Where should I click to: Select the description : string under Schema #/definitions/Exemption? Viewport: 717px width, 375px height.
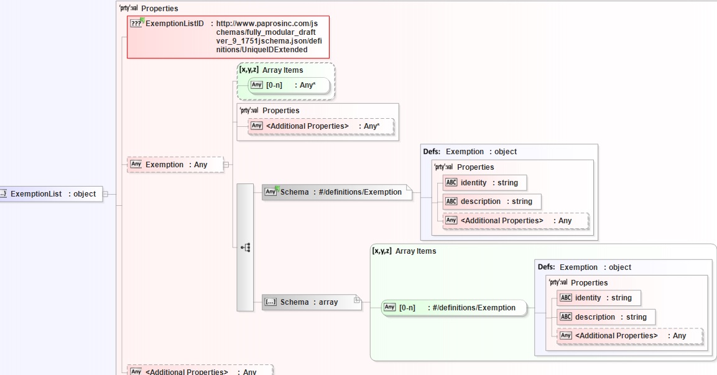(491, 201)
